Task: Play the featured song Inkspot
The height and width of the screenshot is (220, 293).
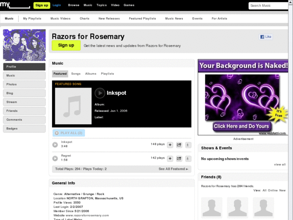Action: click(100, 93)
